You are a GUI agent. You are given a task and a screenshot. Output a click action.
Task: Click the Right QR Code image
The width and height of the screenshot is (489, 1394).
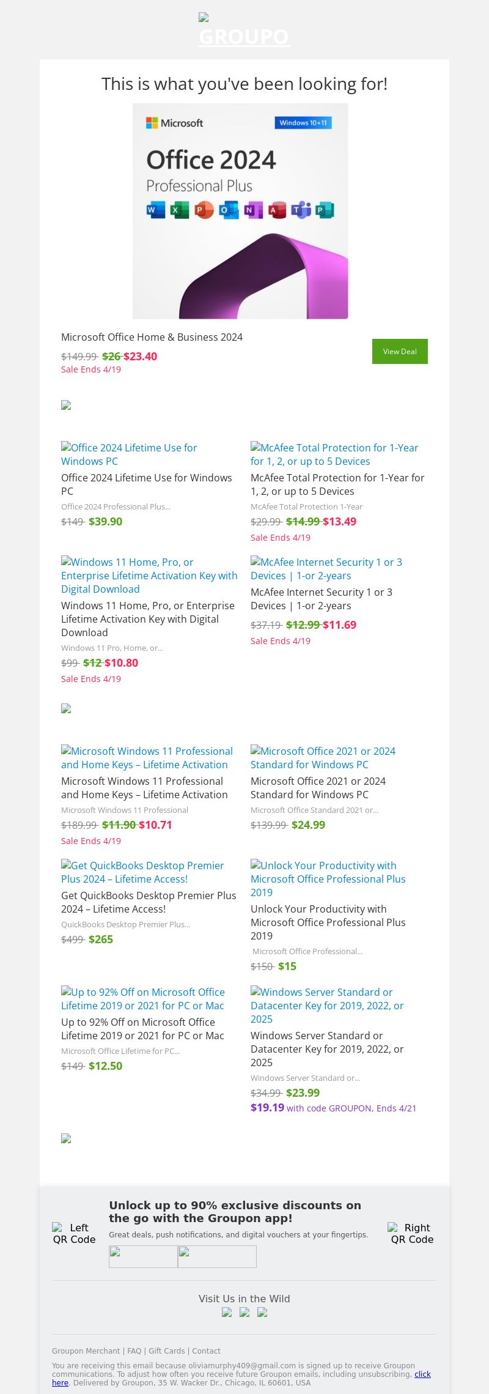[x=412, y=1233]
